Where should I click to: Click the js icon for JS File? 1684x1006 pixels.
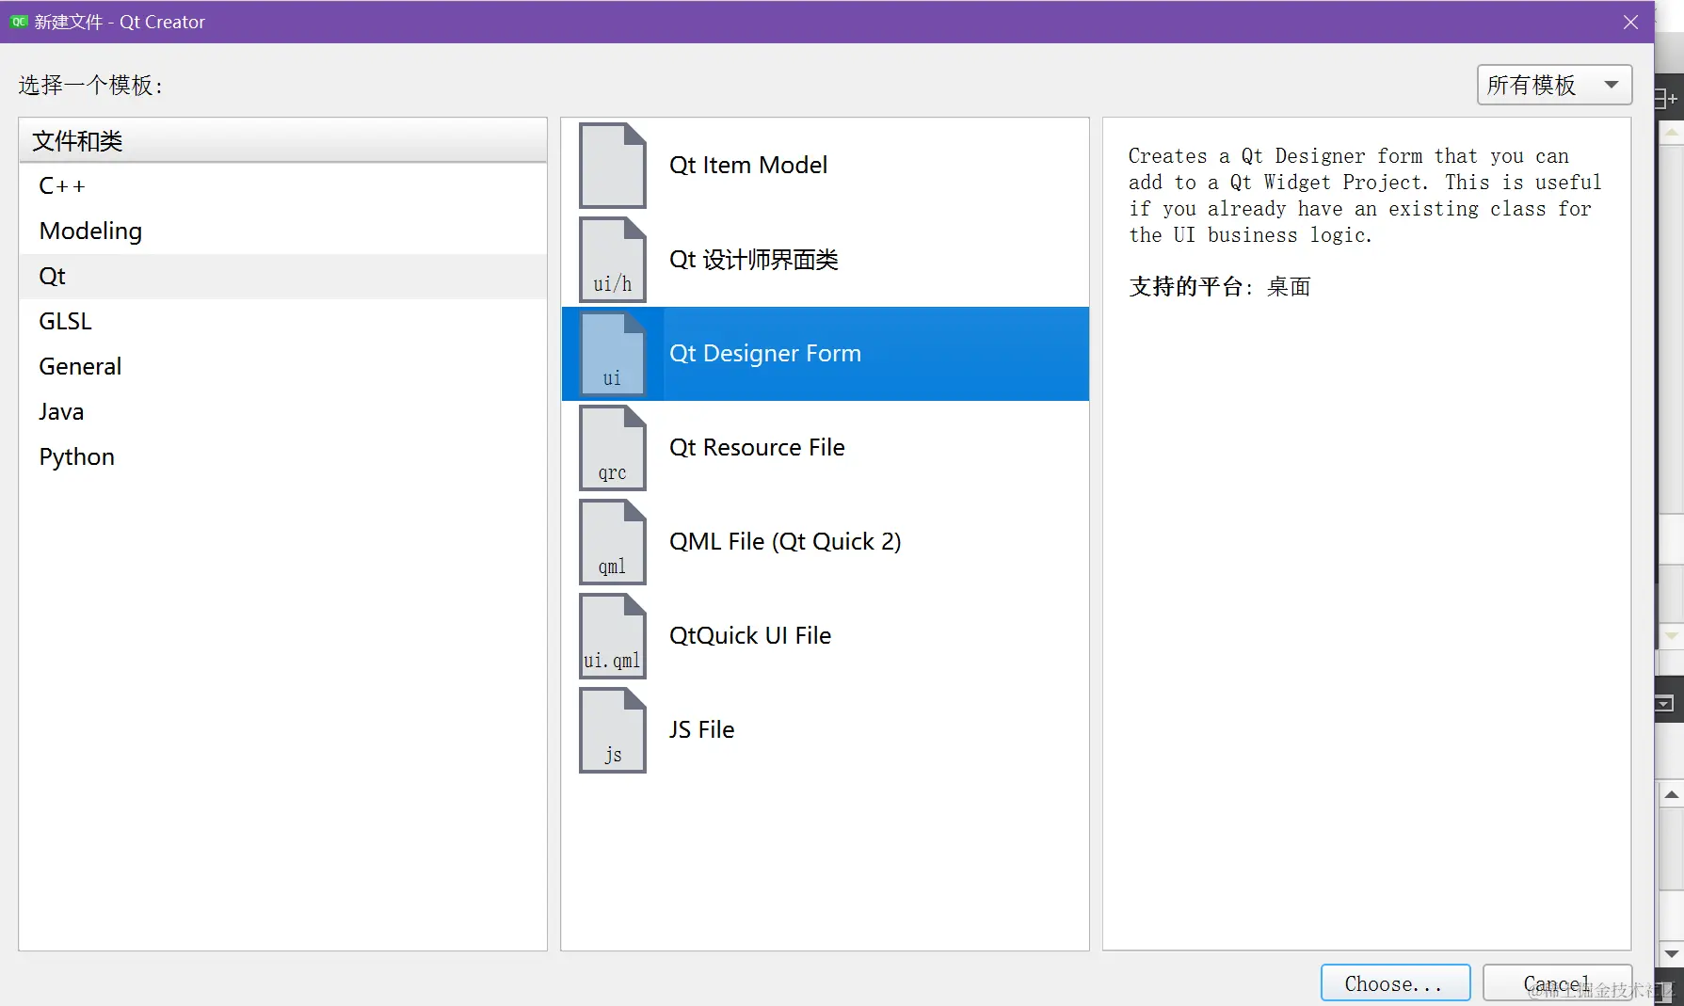point(613,730)
